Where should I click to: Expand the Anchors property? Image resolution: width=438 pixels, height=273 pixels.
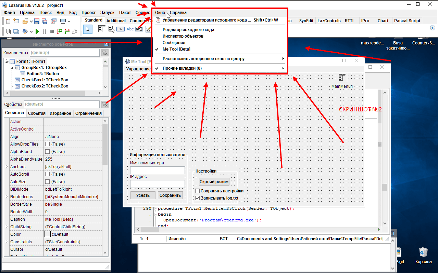pos(7,167)
